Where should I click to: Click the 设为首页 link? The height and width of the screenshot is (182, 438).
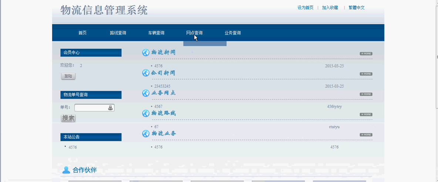point(305,8)
